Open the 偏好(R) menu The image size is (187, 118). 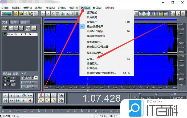coord(74,8)
